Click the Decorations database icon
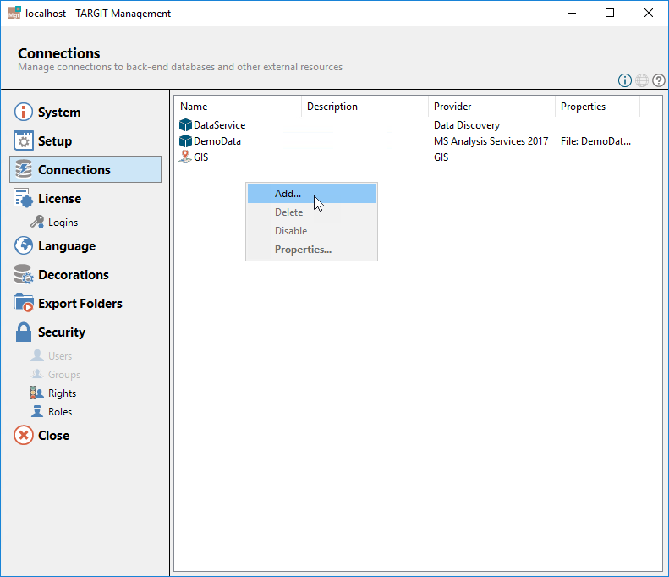669x577 pixels. coord(24,275)
